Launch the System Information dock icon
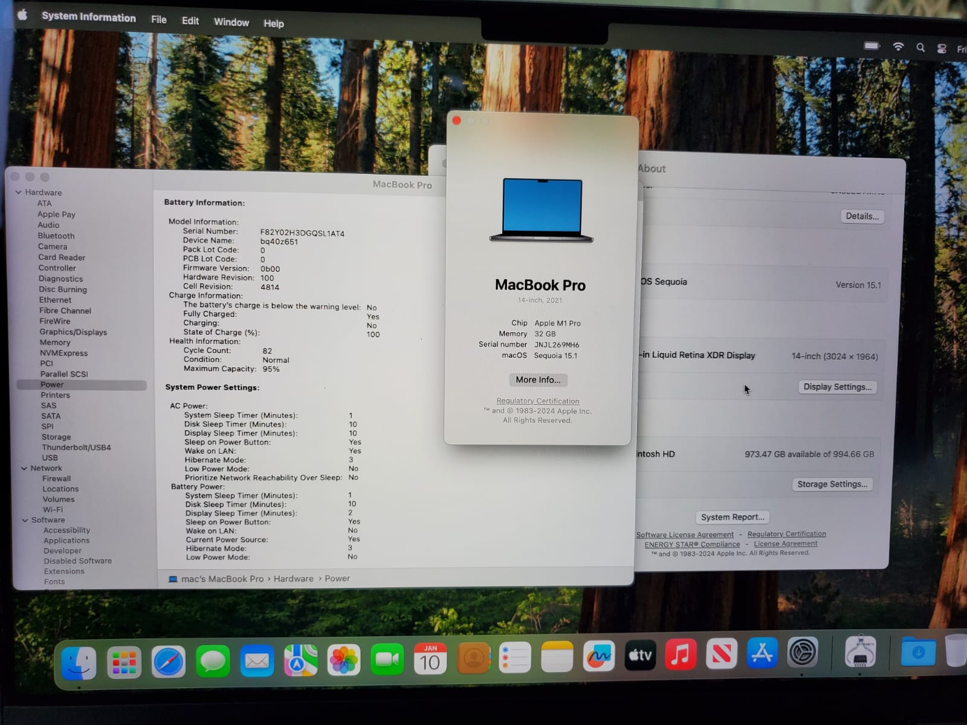 coord(860,652)
